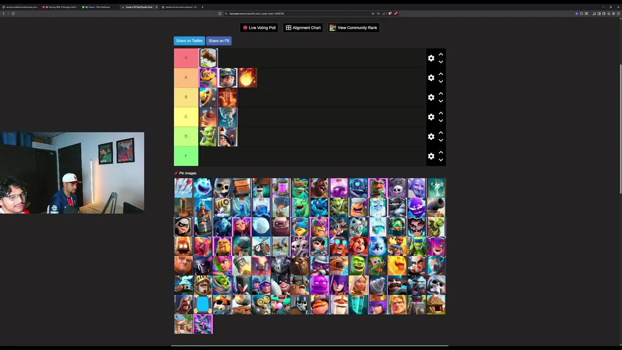Image resolution: width=622 pixels, height=350 pixels.
Task: Switch to Dancing With A Stranger tab
Action: pos(61,7)
